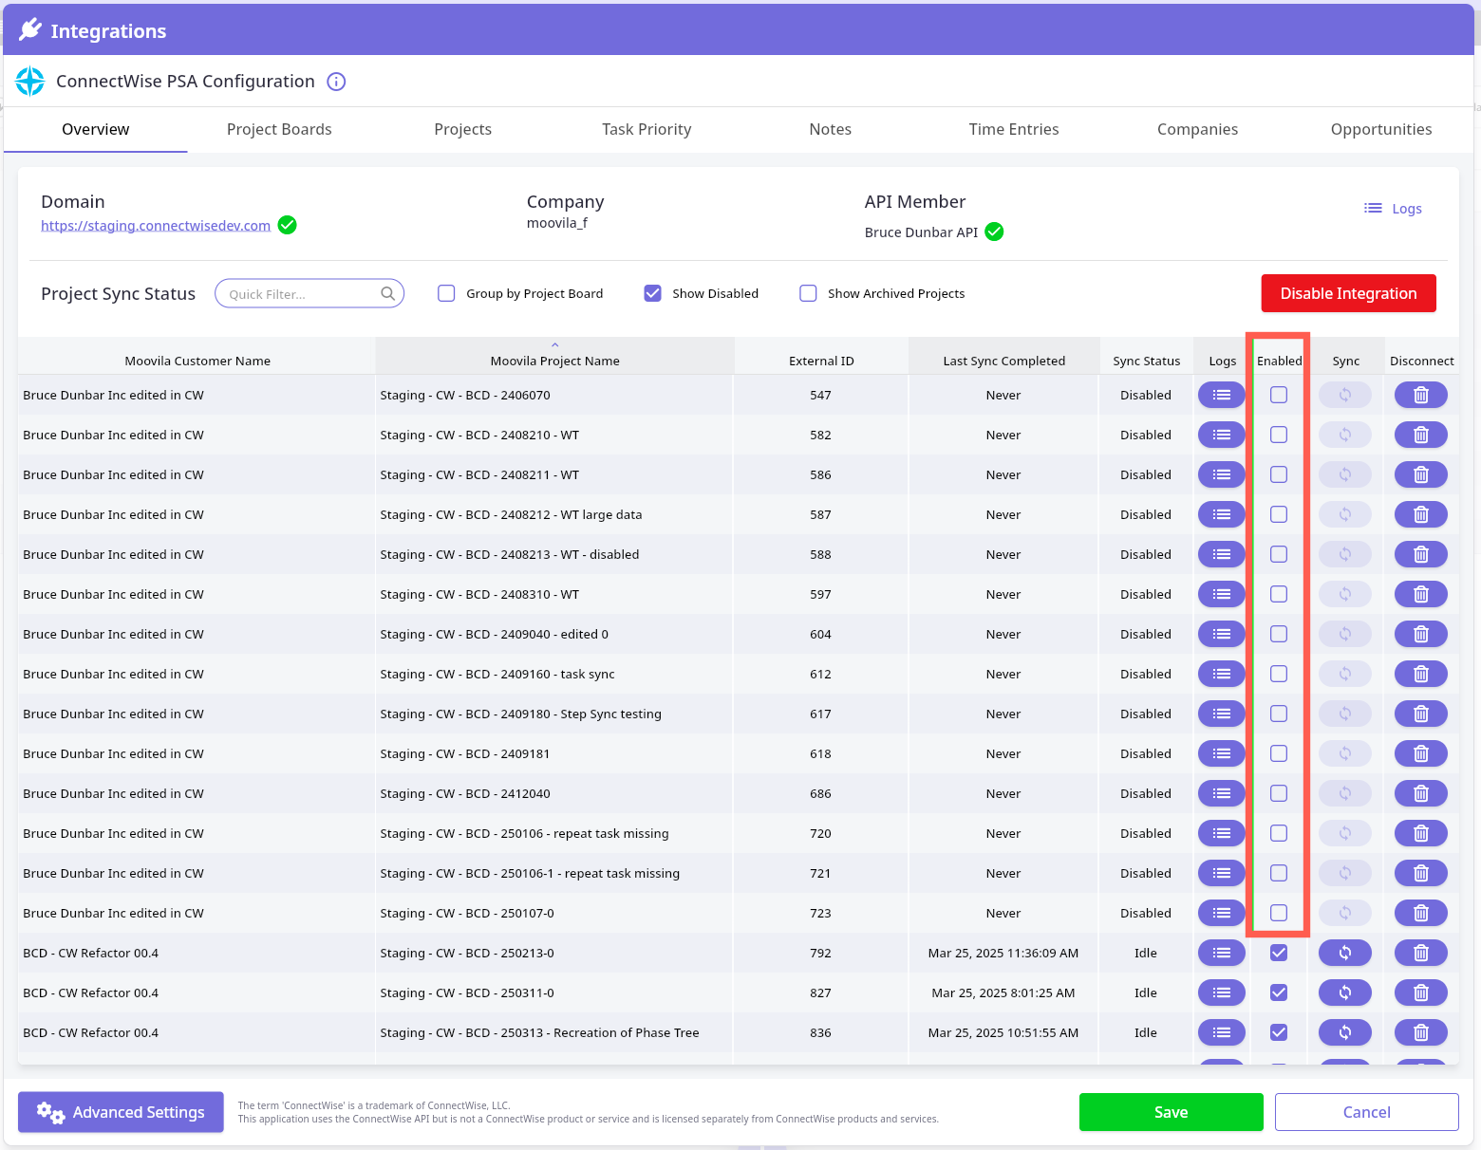Sort by Moovila Project Name column header

554,361
